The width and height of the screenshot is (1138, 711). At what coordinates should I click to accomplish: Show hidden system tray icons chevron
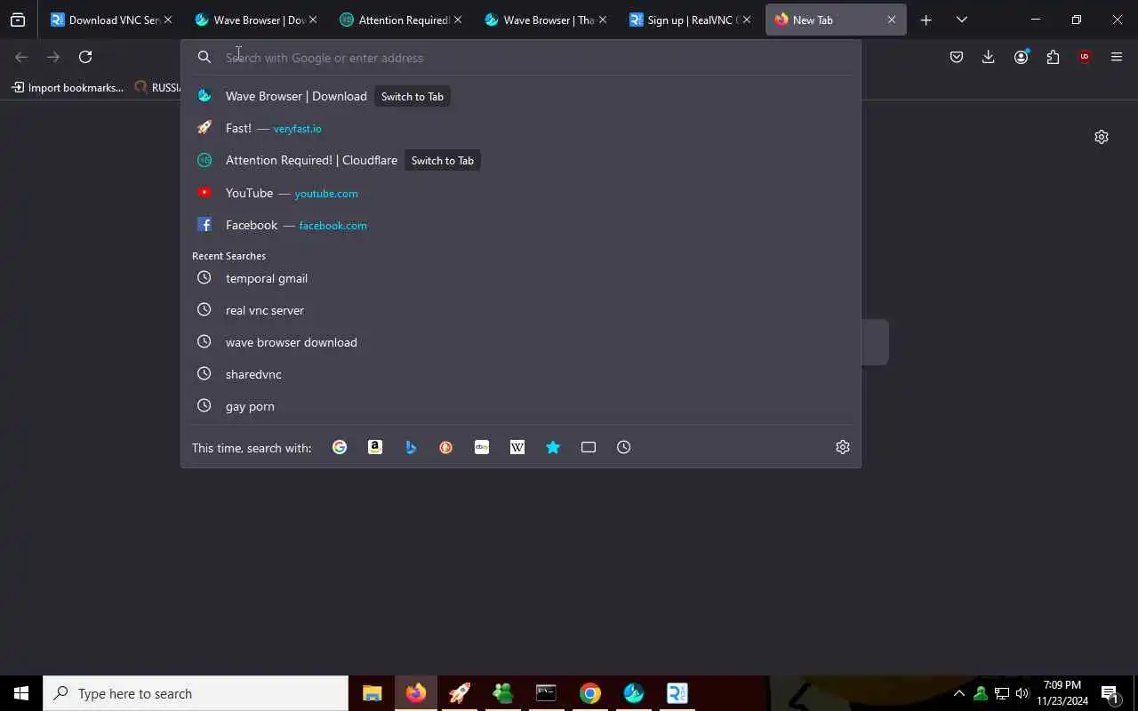pyautogui.click(x=958, y=693)
